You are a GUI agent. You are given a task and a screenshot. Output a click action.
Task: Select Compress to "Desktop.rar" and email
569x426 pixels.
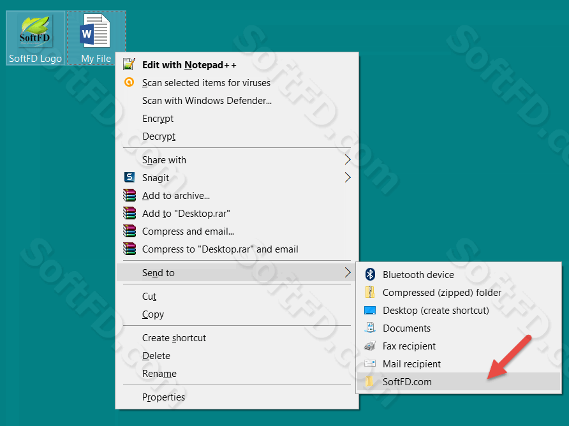coord(237,249)
